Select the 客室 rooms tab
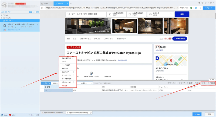This screenshot has width=216, height=117. point(75,39)
